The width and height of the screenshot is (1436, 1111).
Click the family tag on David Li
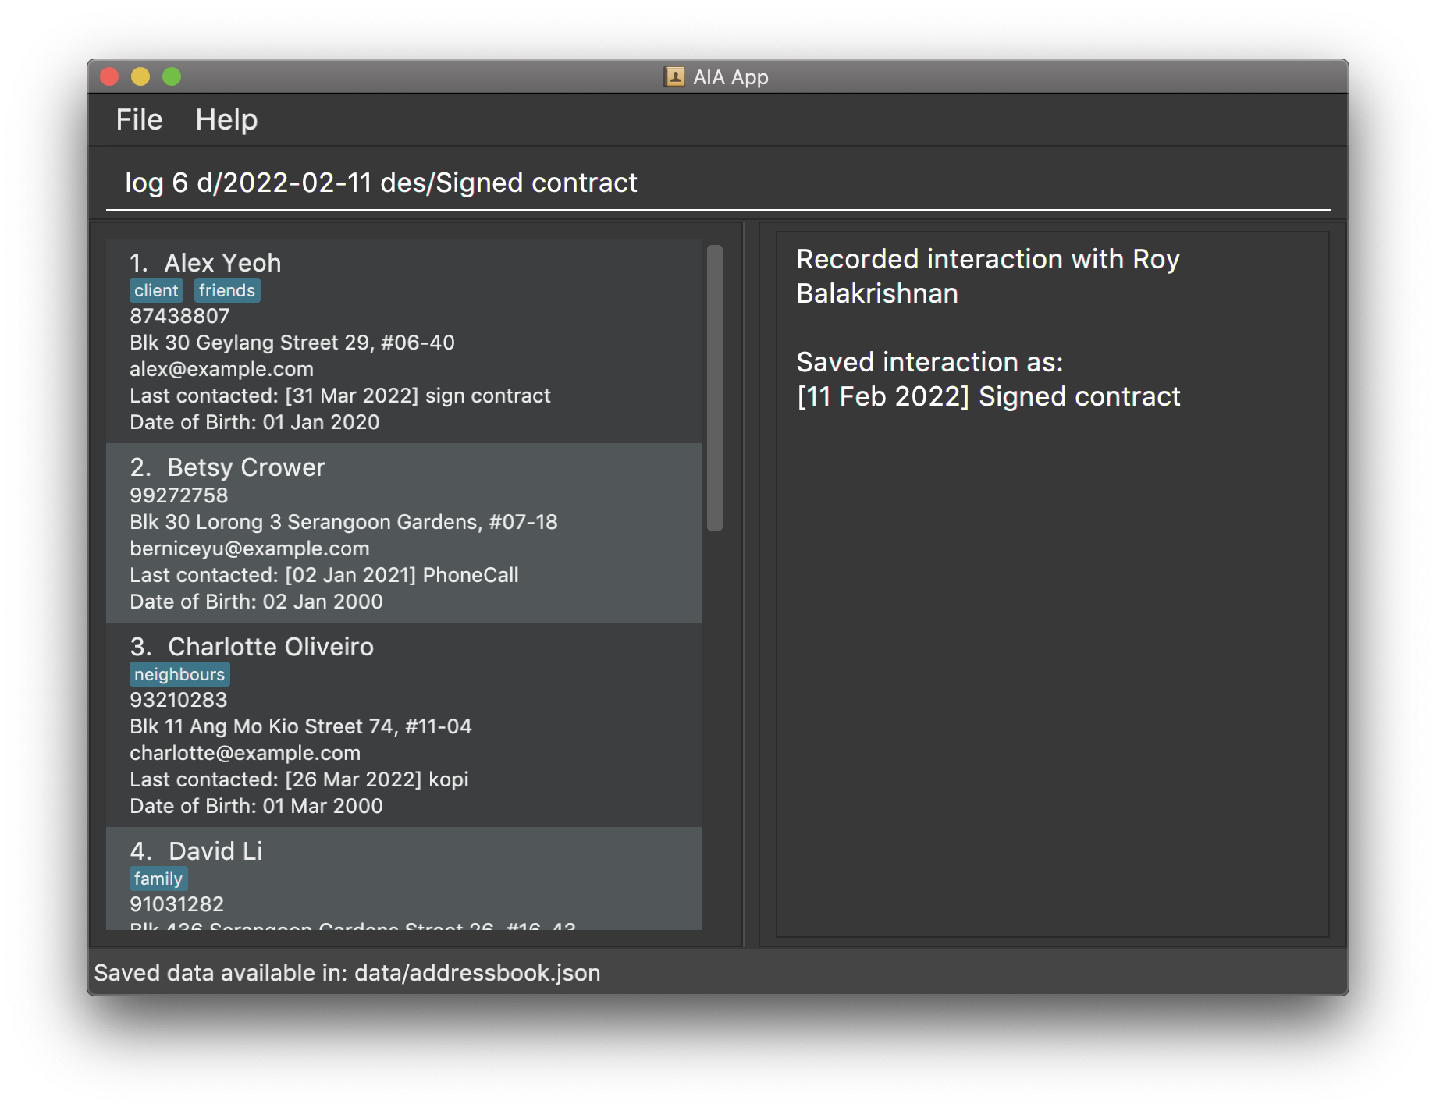(158, 879)
